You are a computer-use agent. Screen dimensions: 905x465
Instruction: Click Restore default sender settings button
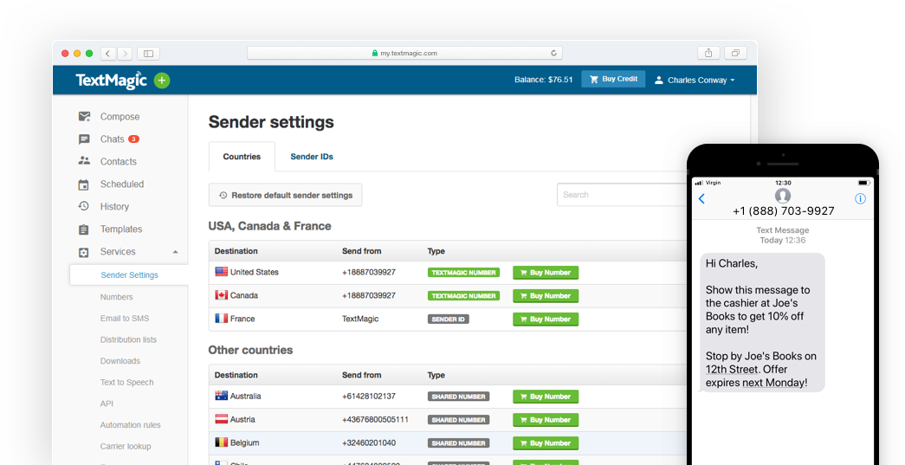click(285, 195)
